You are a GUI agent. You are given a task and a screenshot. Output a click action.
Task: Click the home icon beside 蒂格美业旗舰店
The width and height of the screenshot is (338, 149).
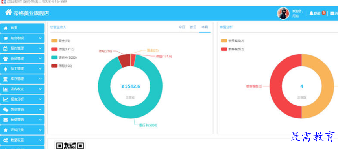(x=8, y=12)
